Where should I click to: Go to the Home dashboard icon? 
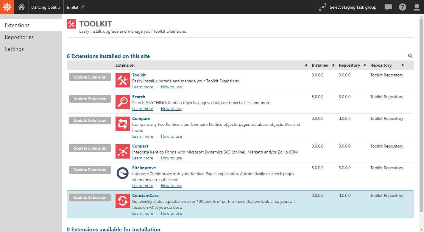coord(21,7)
